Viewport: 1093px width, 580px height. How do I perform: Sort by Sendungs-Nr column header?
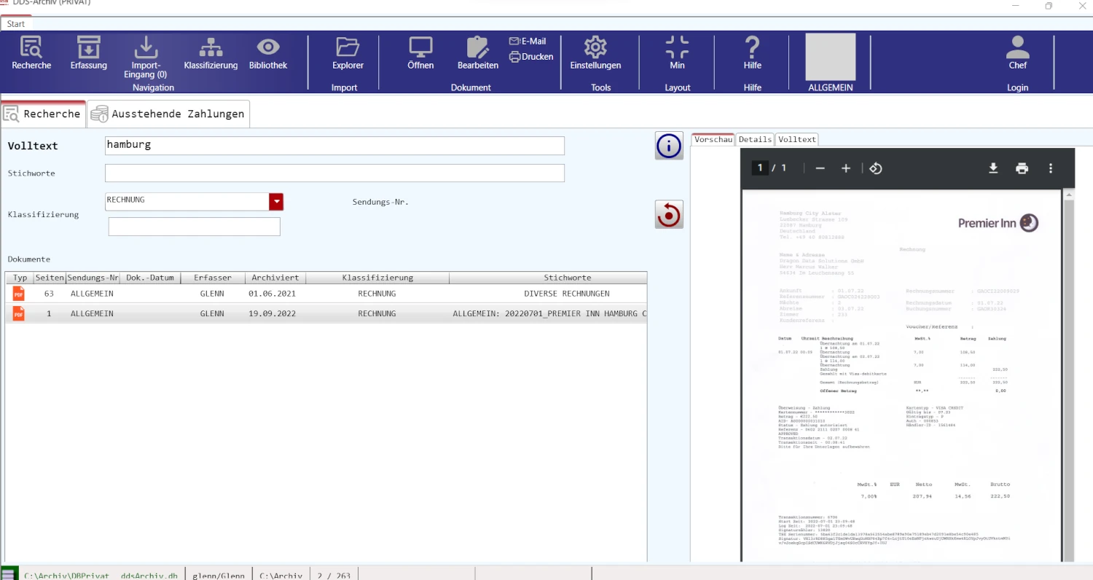[x=93, y=278]
